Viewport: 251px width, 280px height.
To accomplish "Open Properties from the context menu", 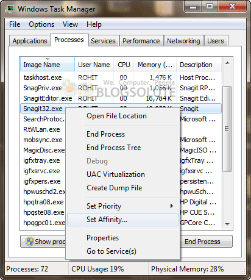I will point(102,238).
